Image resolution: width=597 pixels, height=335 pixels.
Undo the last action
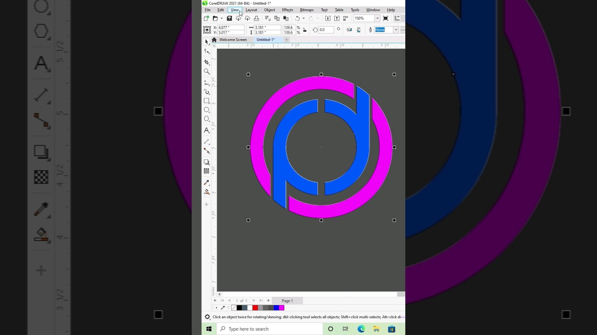297,18
